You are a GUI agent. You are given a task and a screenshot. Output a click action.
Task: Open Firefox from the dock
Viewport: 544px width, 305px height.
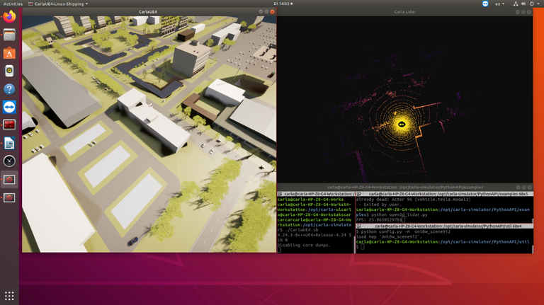[9, 16]
